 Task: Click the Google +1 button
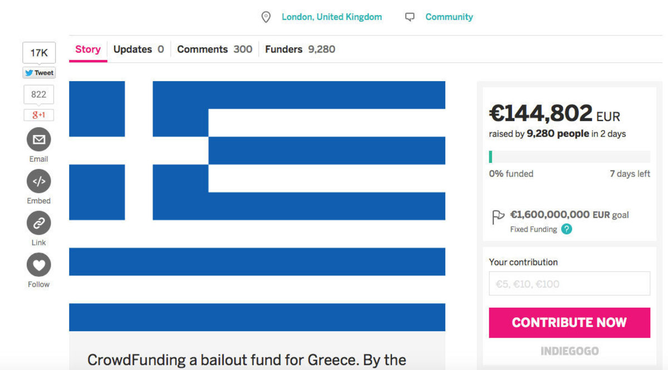coord(38,115)
